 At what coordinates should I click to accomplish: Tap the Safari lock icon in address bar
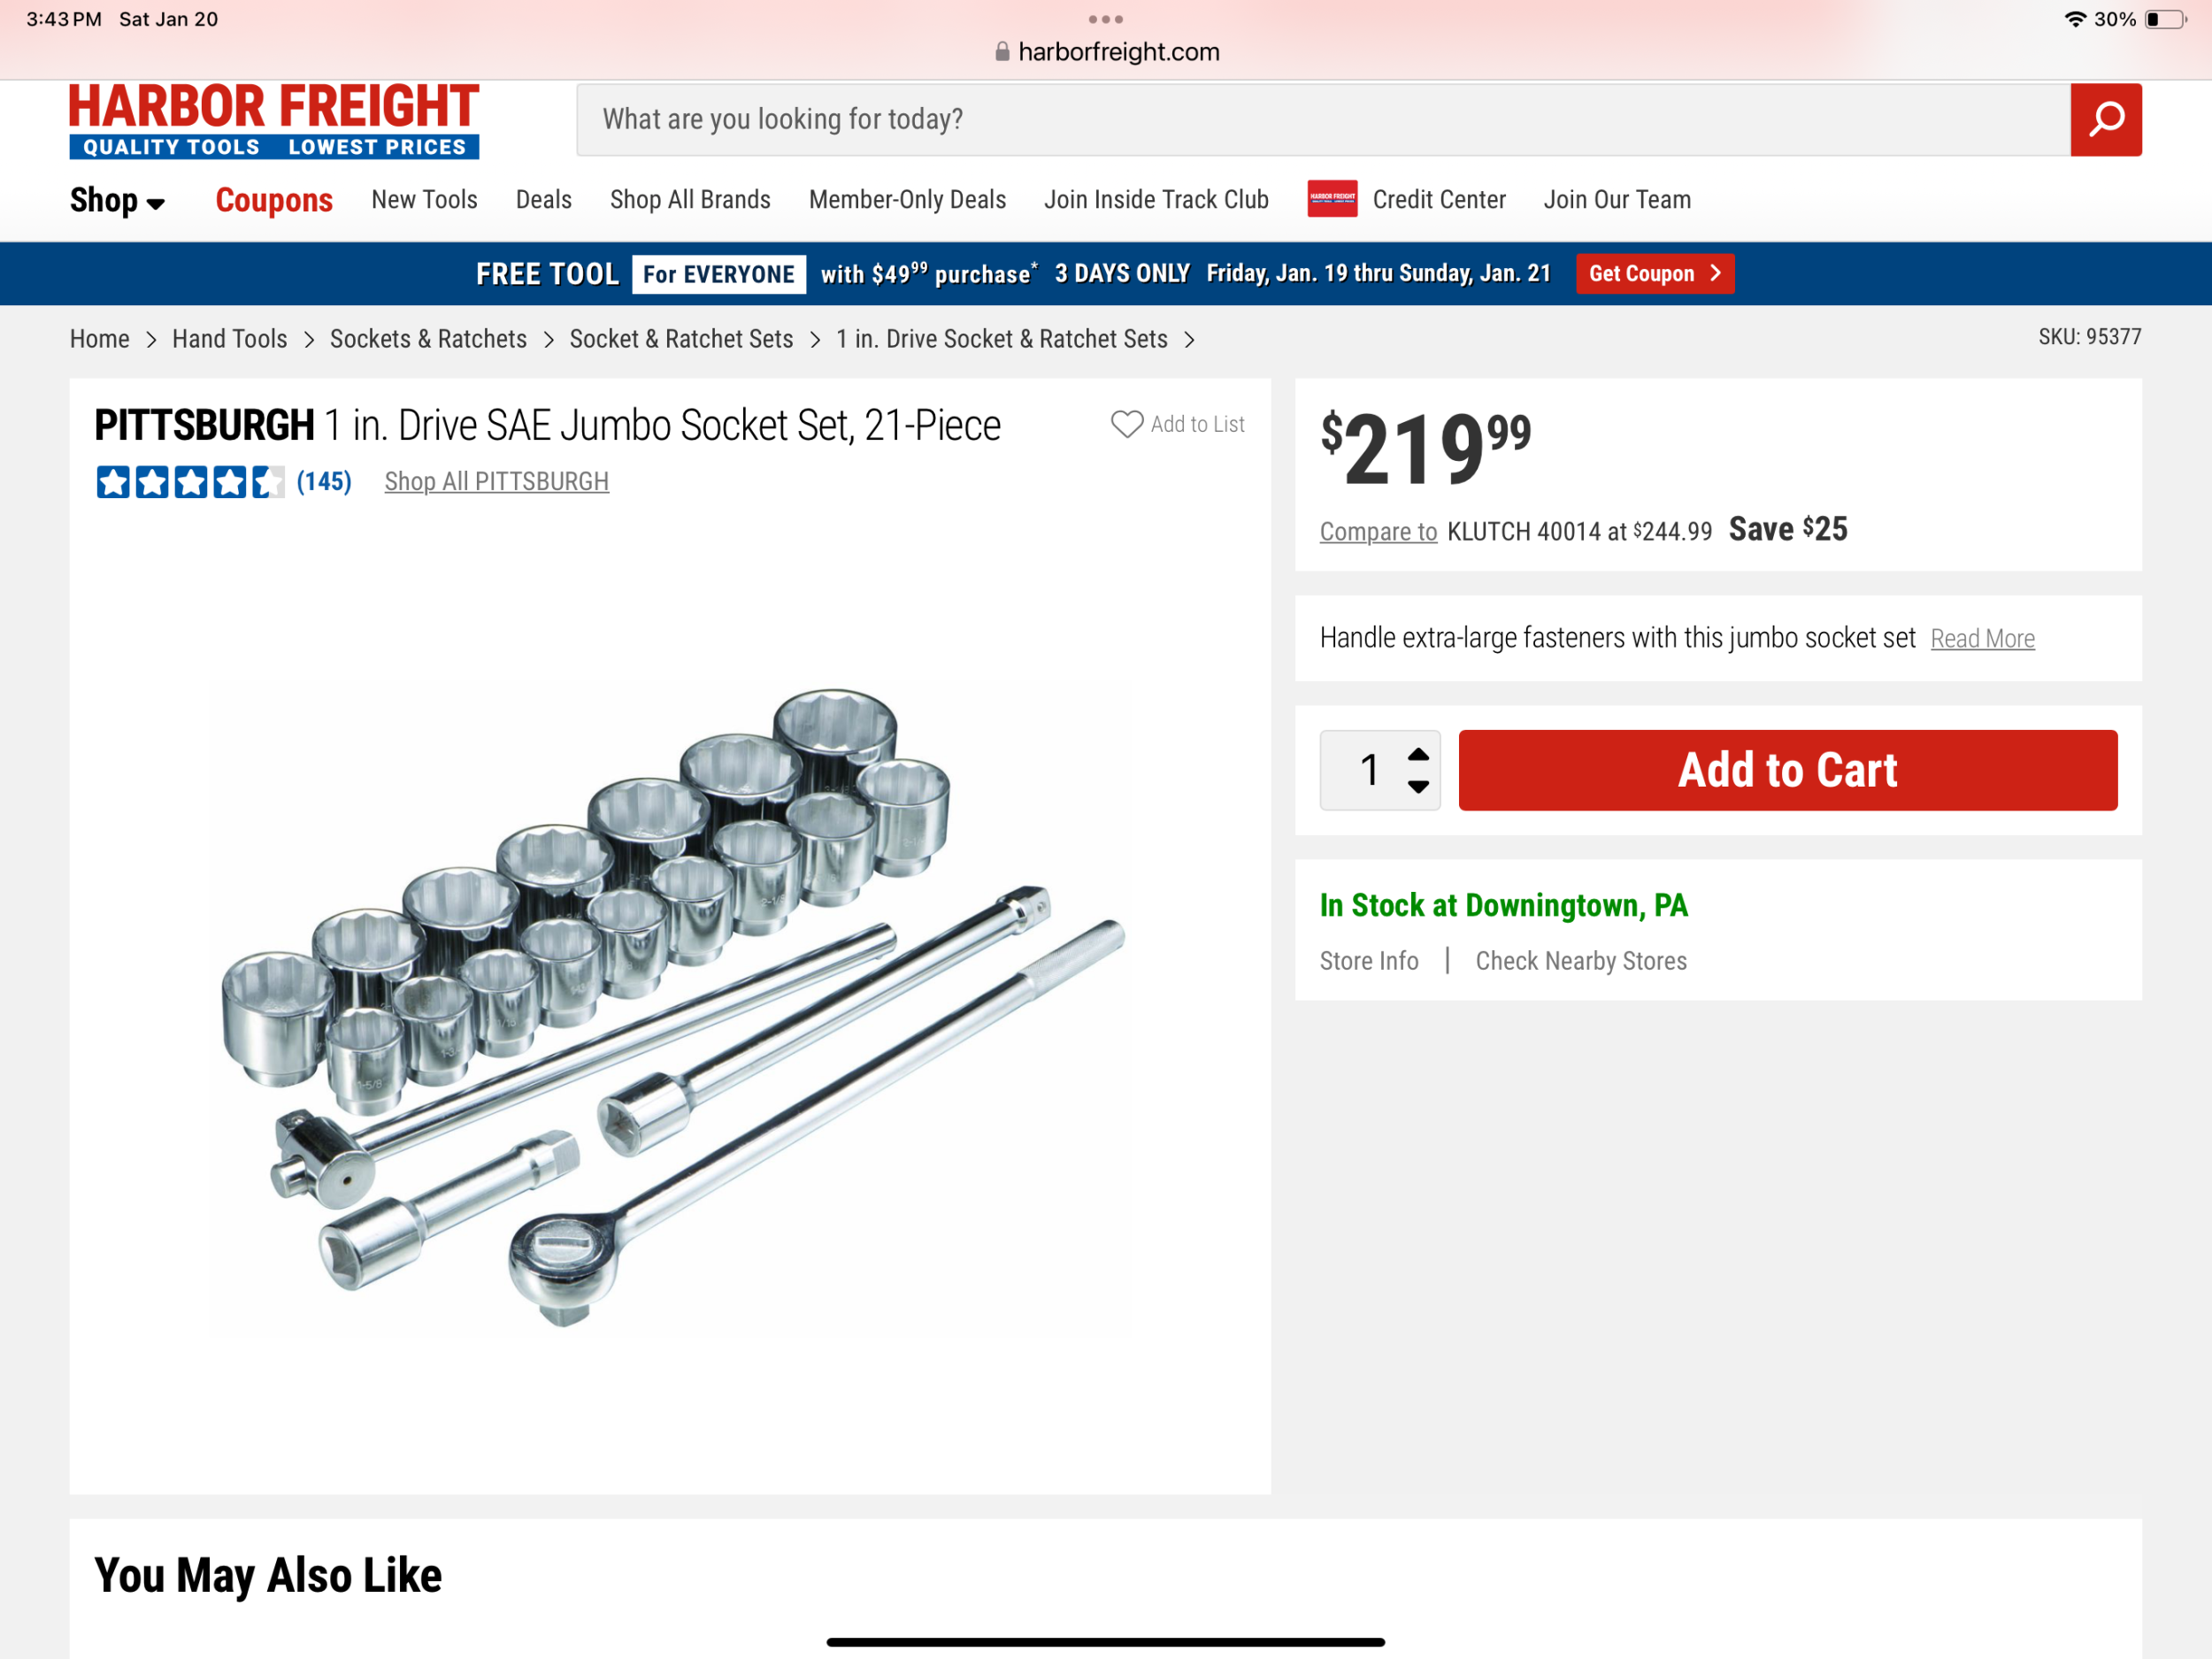pos(1002,52)
